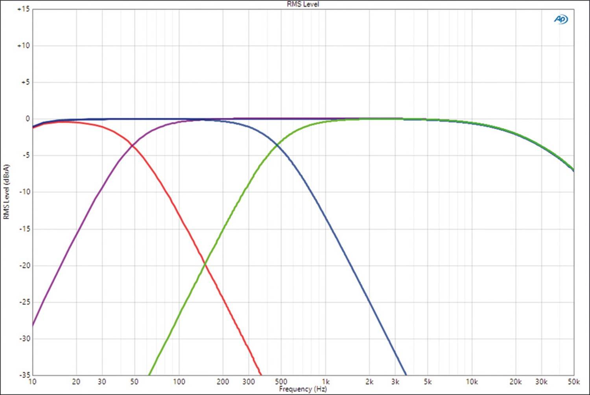Click the 1k tick label on frequency axis
The height and width of the screenshot is (395, 590).
(326, 382)
